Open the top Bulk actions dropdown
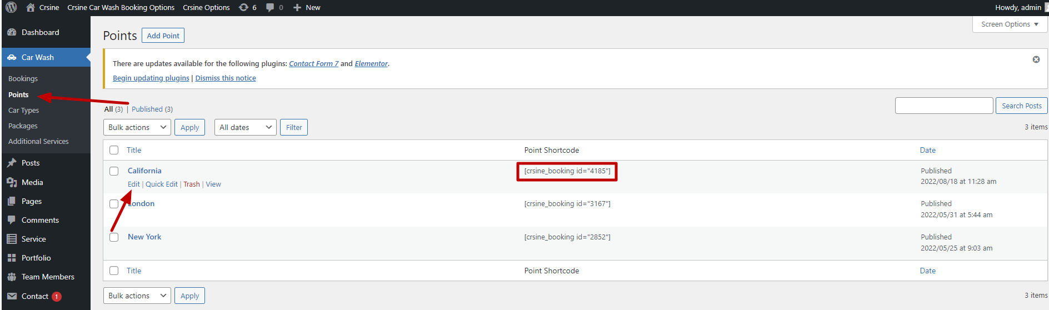Screen dimensions: 1049x310 click(137, 127)
